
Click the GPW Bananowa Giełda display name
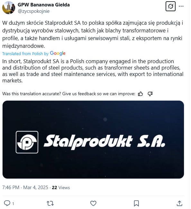coord(44,5)
